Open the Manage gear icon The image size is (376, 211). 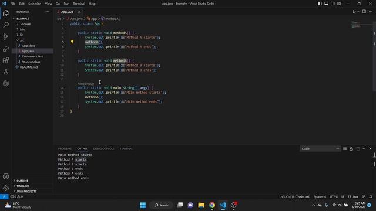click(6, 188)
